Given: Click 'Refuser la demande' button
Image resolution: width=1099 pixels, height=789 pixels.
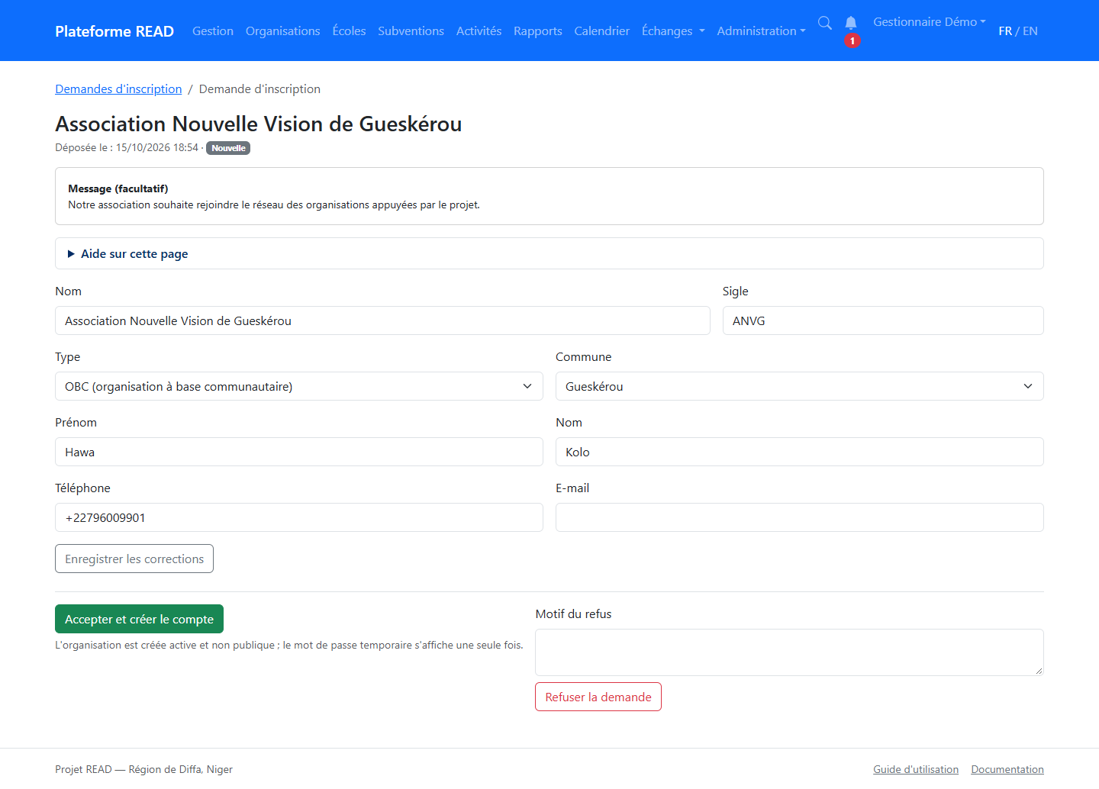Looking at the screenshot, I should pyautogui.click(x=598, y=697).
